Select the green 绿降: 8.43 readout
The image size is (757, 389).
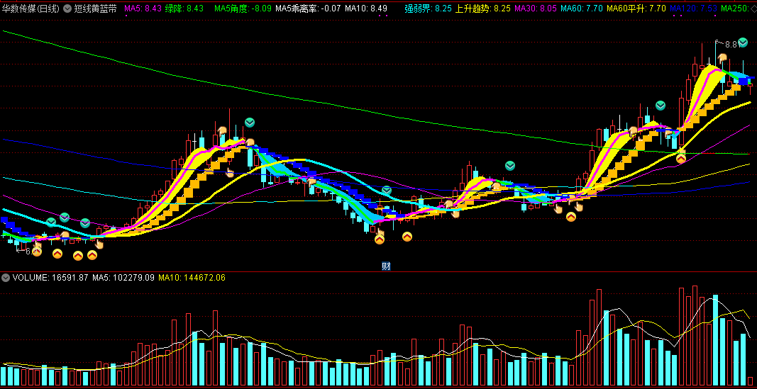pos(184,9)
